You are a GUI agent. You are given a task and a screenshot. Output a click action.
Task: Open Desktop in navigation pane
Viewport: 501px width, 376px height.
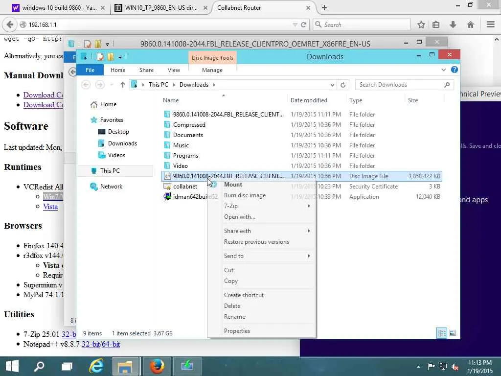click(118, 132)
